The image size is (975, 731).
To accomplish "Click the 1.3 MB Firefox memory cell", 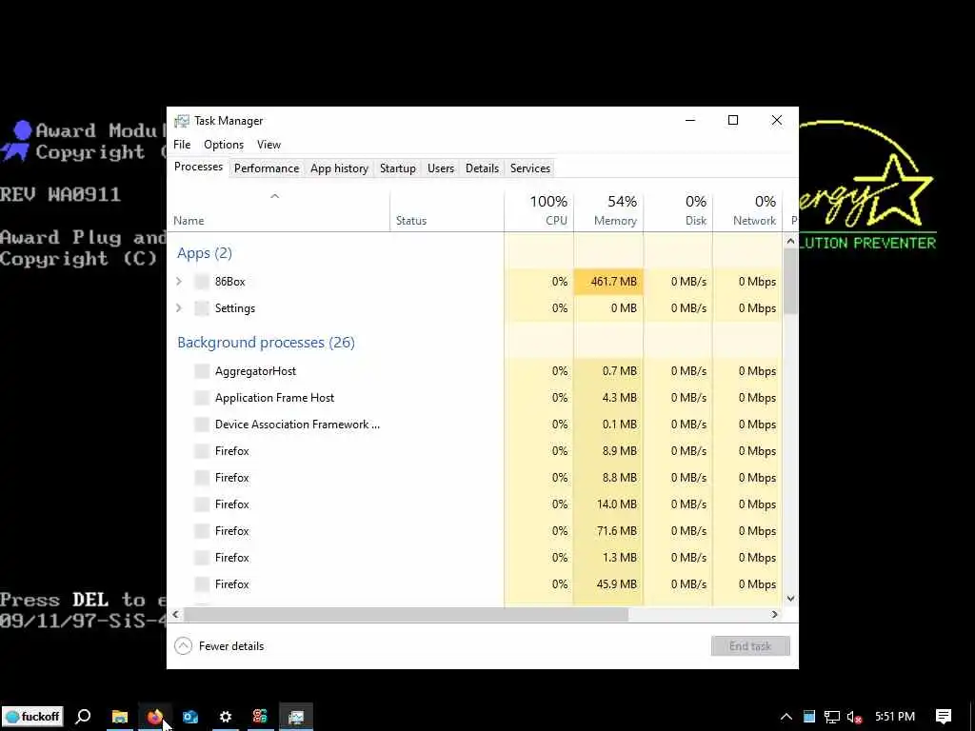I will coord(608,558).
